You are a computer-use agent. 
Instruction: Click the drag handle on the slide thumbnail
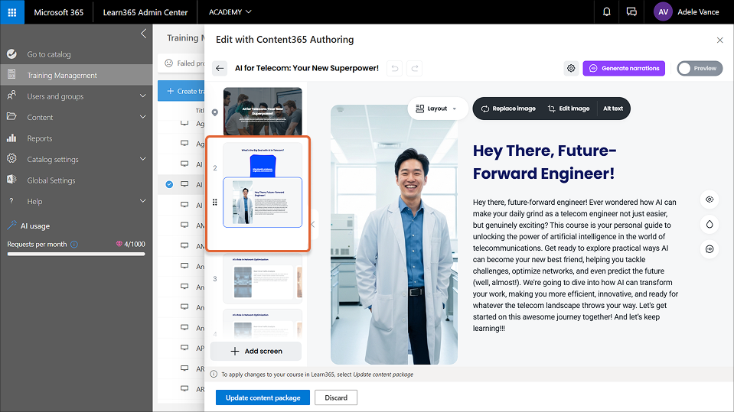[215, 203]
